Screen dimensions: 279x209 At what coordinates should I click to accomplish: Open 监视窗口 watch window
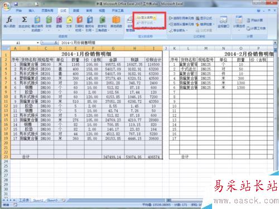click(x=223, y=22)
